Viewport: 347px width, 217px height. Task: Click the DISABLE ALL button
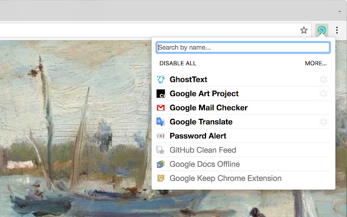click(178, 63)
